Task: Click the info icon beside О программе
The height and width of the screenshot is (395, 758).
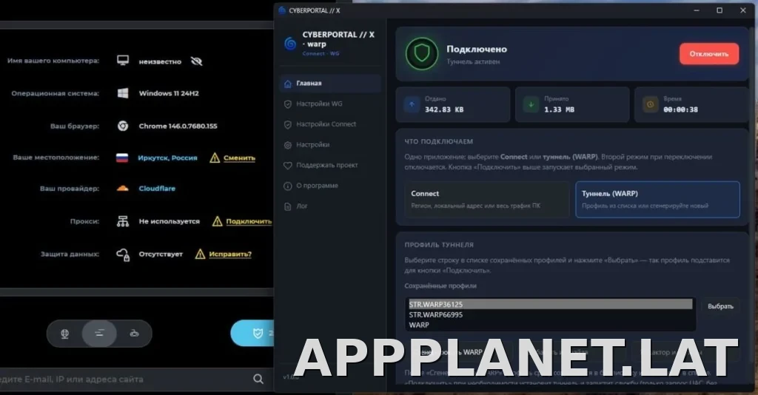Action: click(x=288, y=186)
